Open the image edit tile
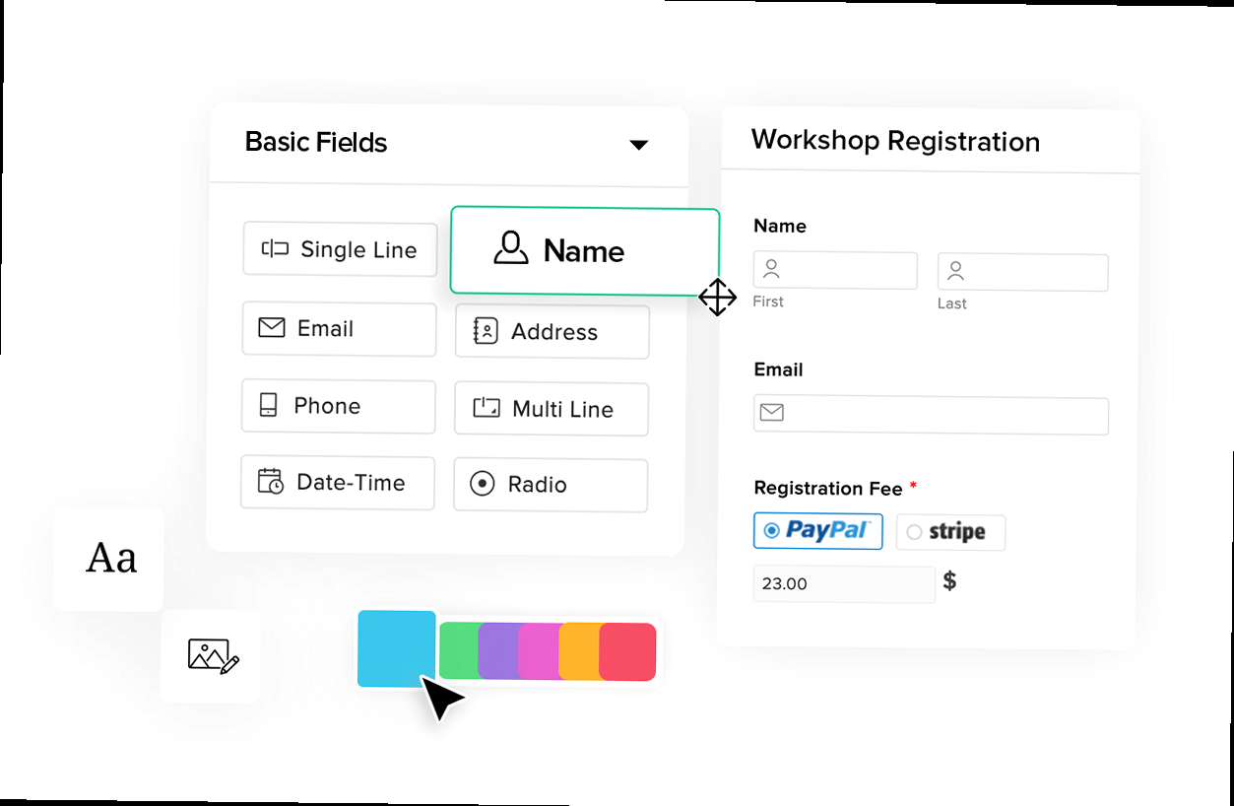This screenshot has width=1234, height=806. 212,655
